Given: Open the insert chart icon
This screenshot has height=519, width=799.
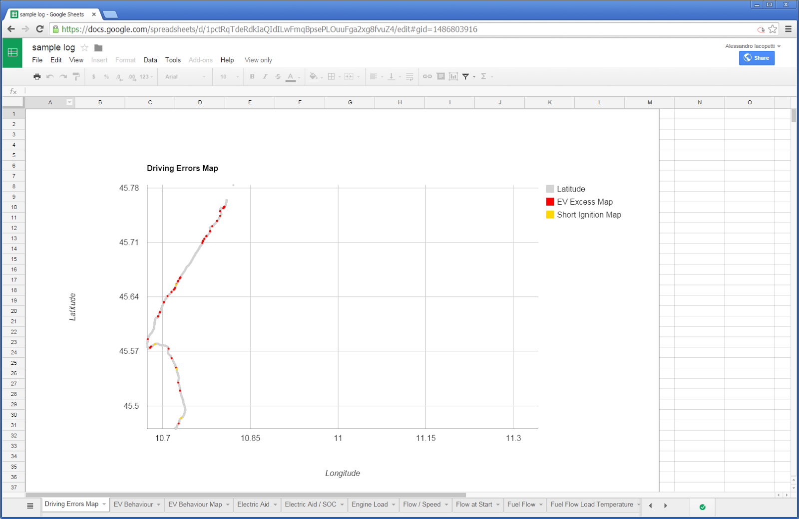Looking at the screenshot, I should point(453,76).
